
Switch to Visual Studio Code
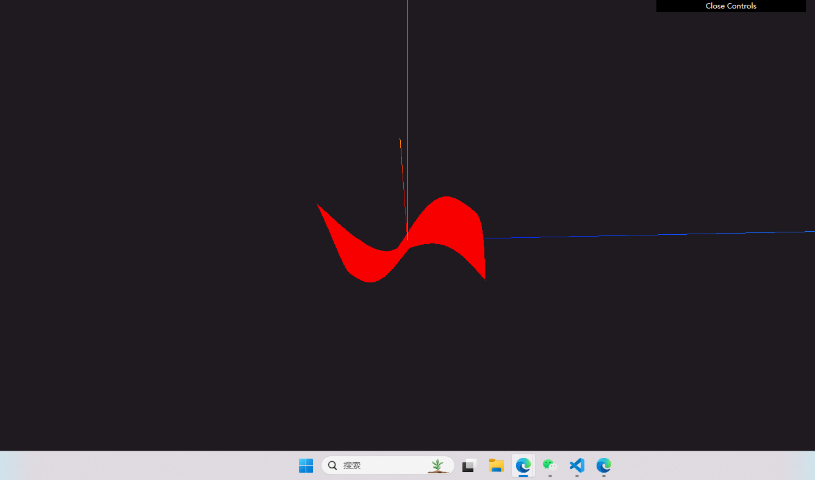coord(576,465)
